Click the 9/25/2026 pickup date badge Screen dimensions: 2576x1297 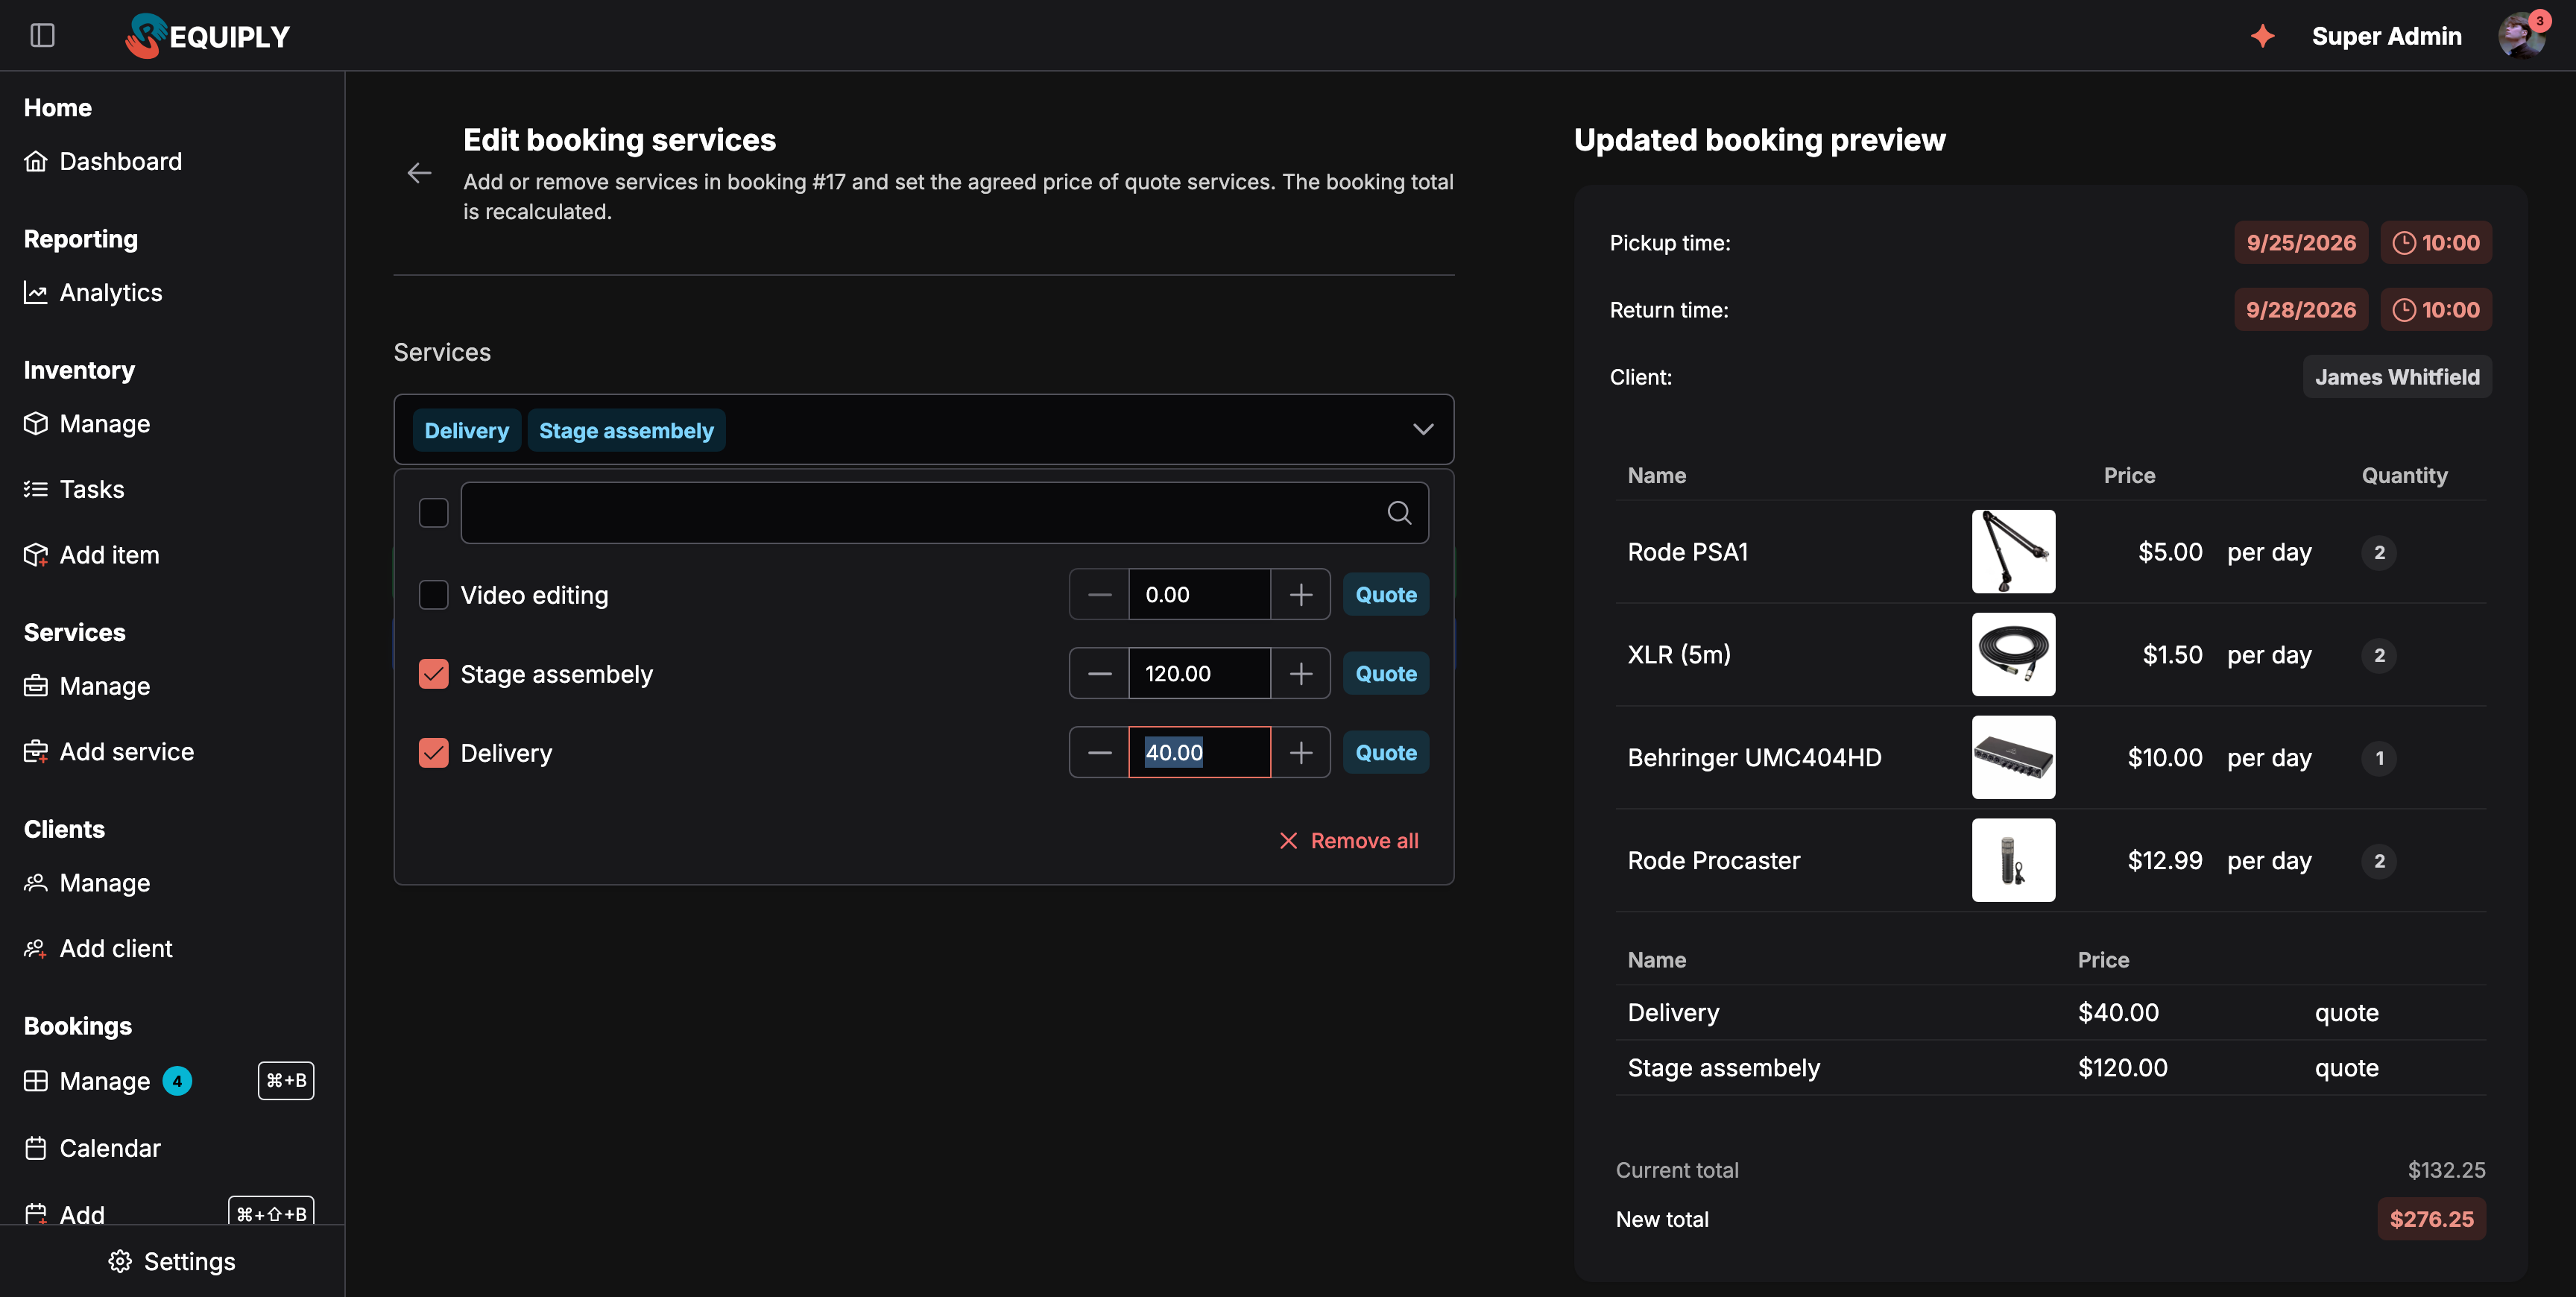[2300, 243]
